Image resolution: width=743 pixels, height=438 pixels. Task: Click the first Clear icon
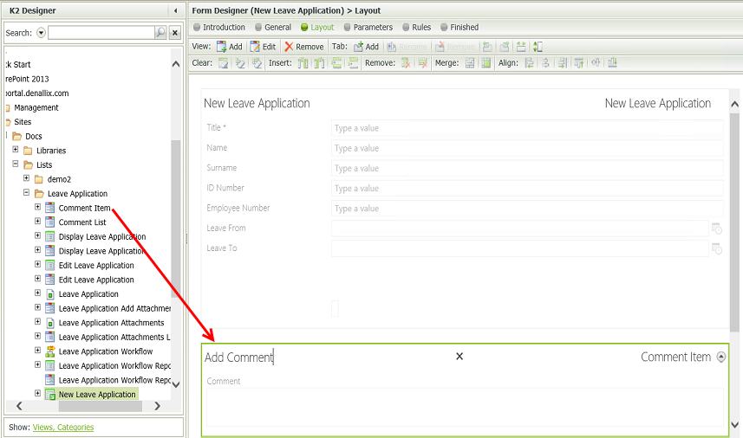pos(223,63)
